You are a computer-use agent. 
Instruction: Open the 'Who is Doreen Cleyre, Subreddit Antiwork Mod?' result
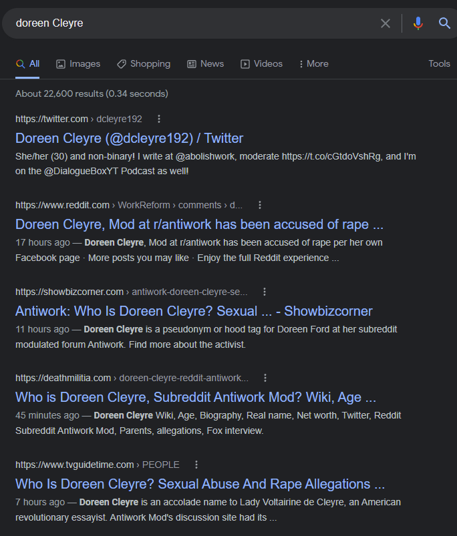[196, 398]
